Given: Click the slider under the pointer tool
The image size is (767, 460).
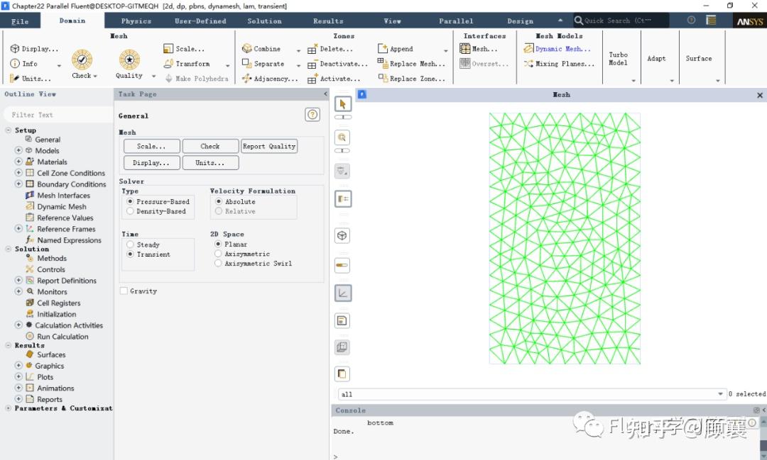Looking at the screenshot, I should point(343,117).
